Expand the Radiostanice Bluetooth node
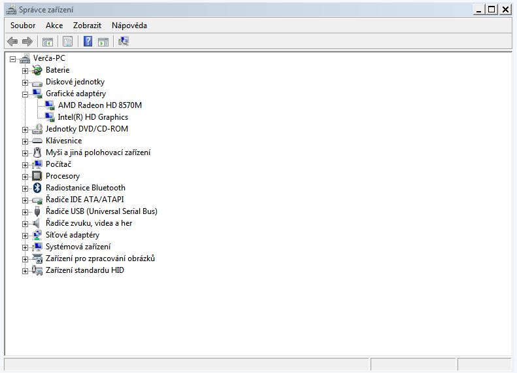 pyautogui.click(x=25, y=188)
